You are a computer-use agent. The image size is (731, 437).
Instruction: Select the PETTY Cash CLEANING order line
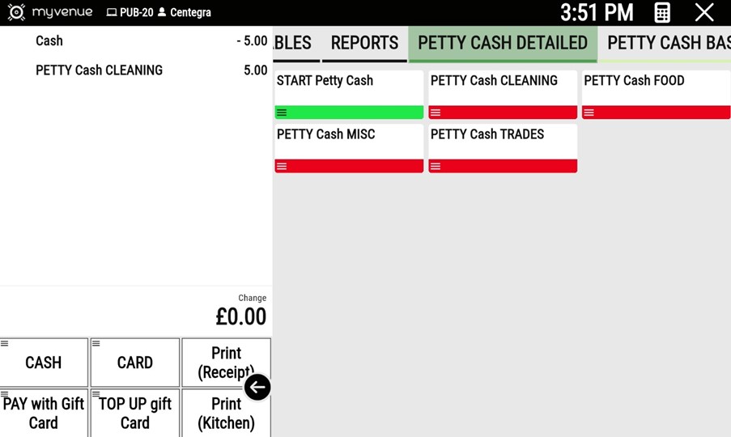[x=135, y=70]
